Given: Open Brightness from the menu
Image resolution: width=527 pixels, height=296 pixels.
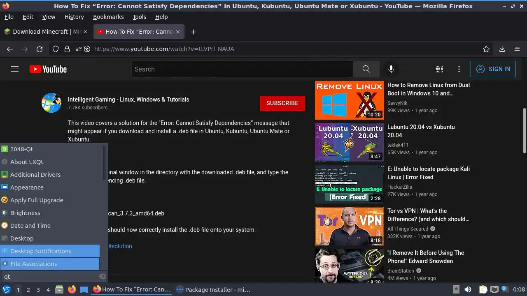Looking at the screenshot, I should tap(50, 213).
